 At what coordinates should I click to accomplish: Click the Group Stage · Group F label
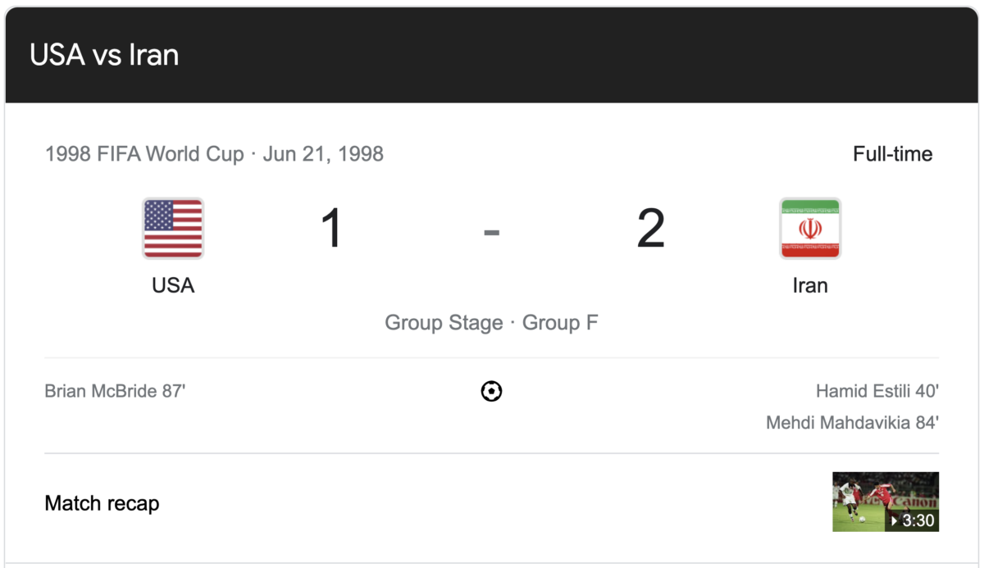tap(492, 323)
